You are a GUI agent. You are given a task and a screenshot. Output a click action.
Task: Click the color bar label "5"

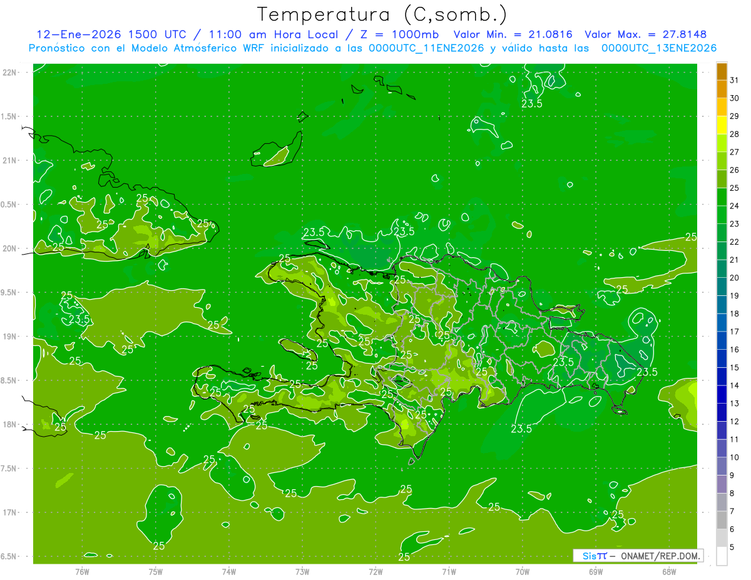point(733,547)
